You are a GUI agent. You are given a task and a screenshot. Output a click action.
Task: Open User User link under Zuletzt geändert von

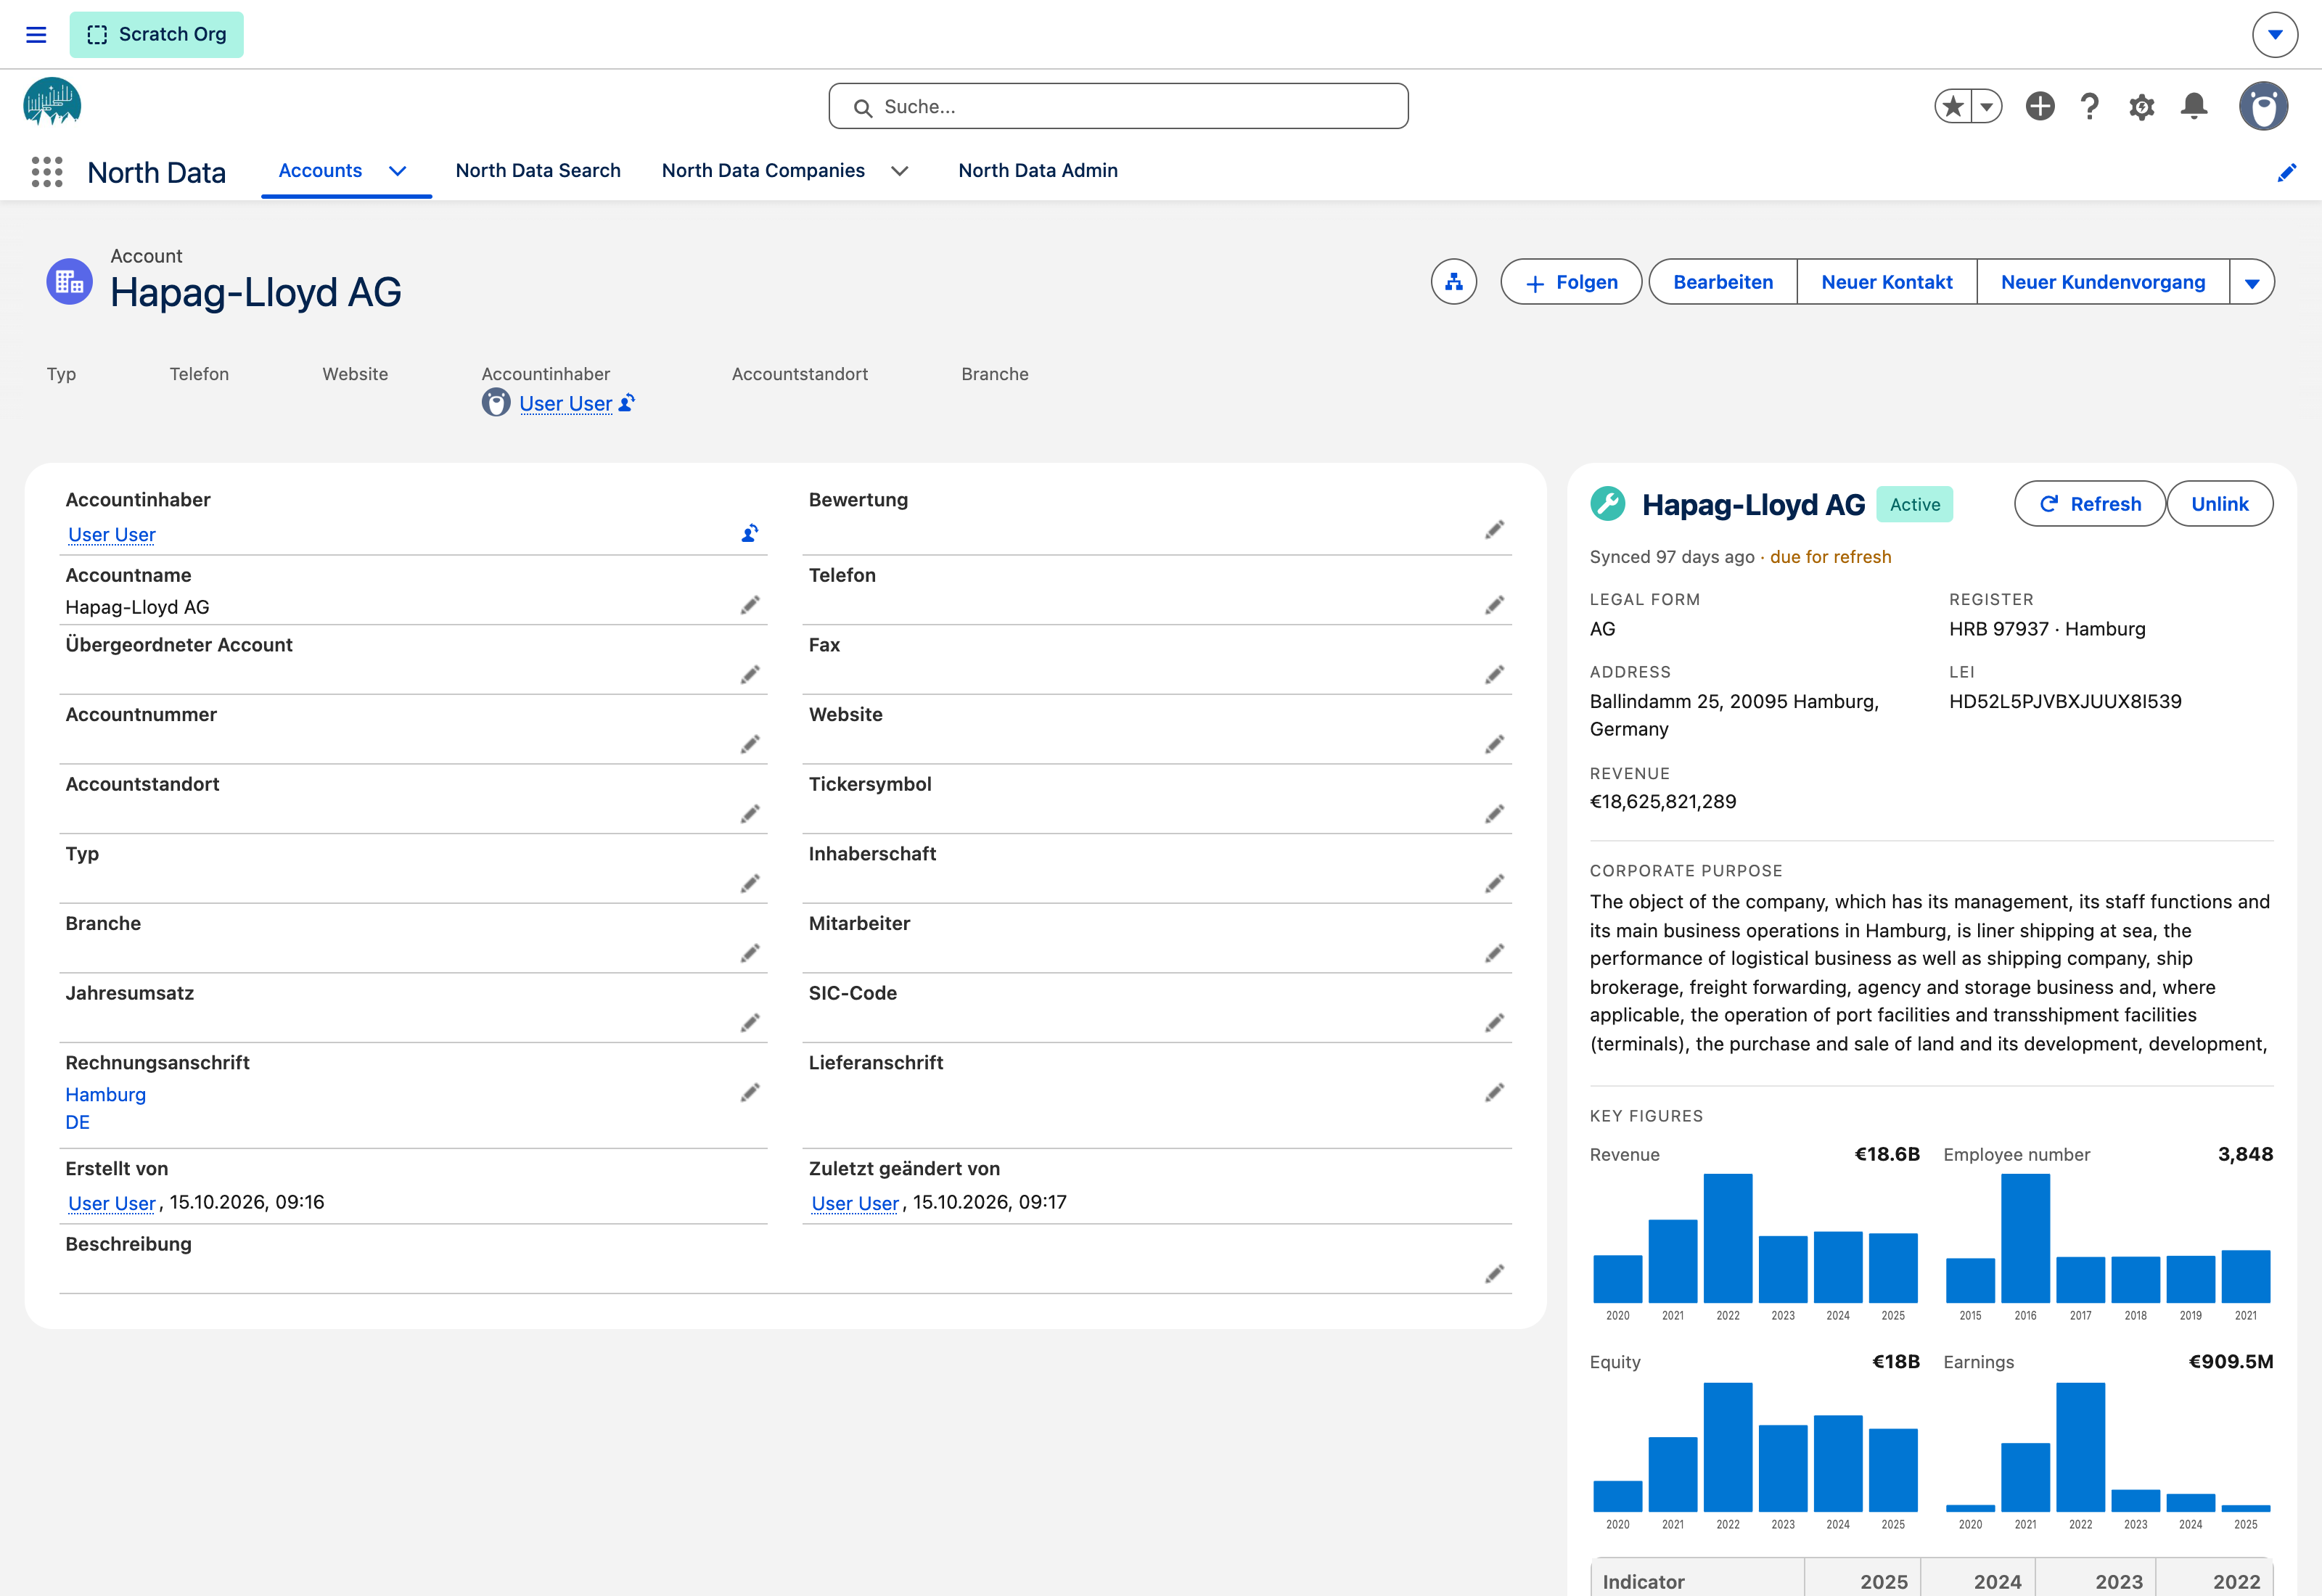coord(855,1203)
